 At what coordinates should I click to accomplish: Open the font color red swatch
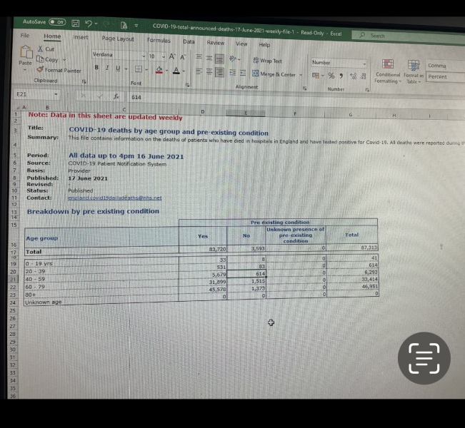pyautogui.click(x=177, y=70)
